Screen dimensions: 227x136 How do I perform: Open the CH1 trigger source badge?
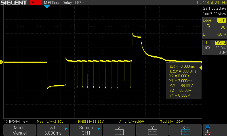click(x=221, y=20)
